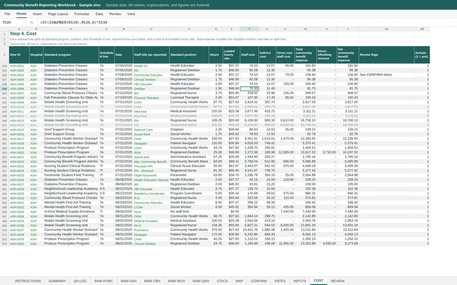Select the 12,555.00 direct non-staff cost cell
Image resolution: width=457 pixels, height=285 pixels.
pos(285,152)
